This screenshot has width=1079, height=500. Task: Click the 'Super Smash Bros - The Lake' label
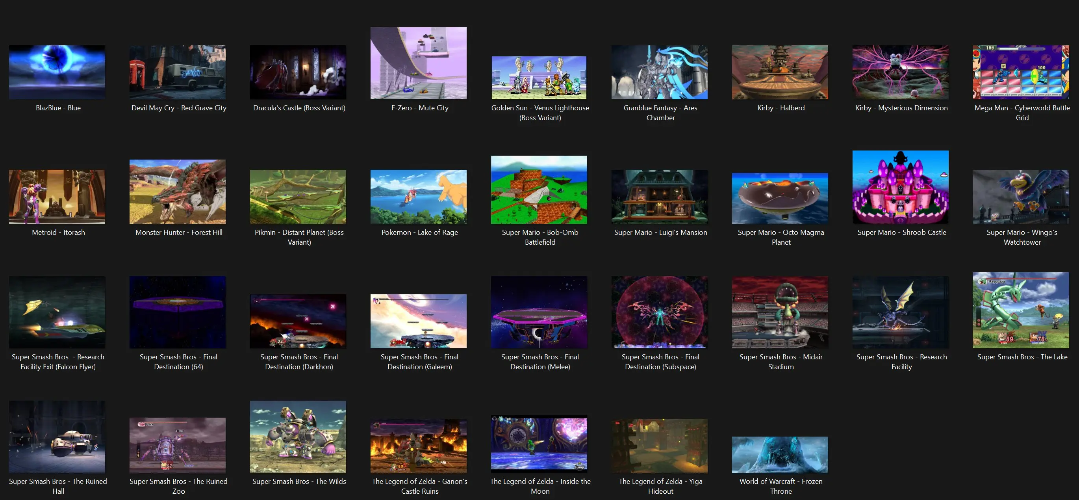pos(1022,357)
